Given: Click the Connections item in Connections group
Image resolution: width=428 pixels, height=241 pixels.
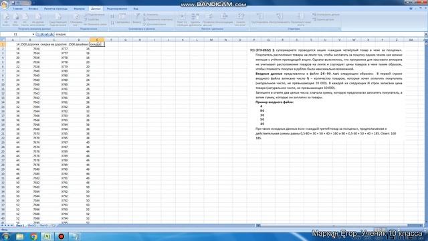Looking at the screenshot, I should (94, 15).
